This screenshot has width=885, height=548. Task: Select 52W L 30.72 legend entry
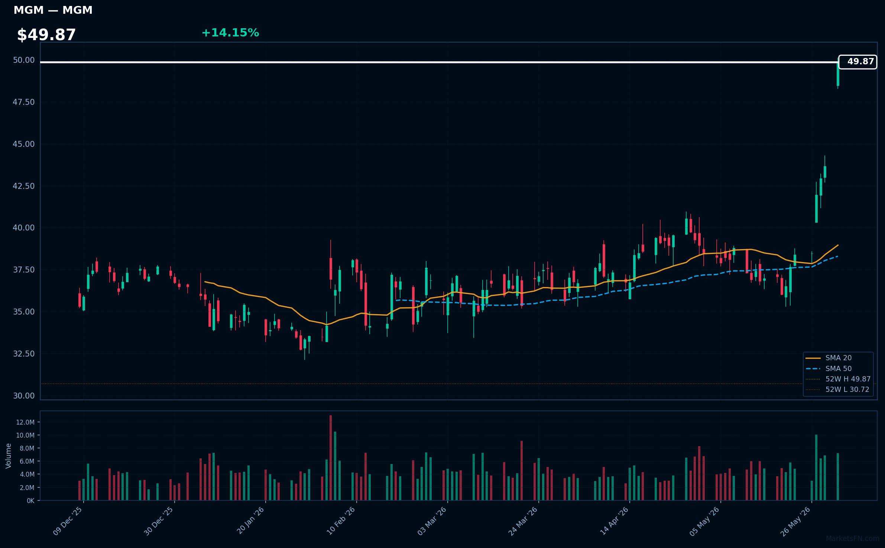point(837,390)
